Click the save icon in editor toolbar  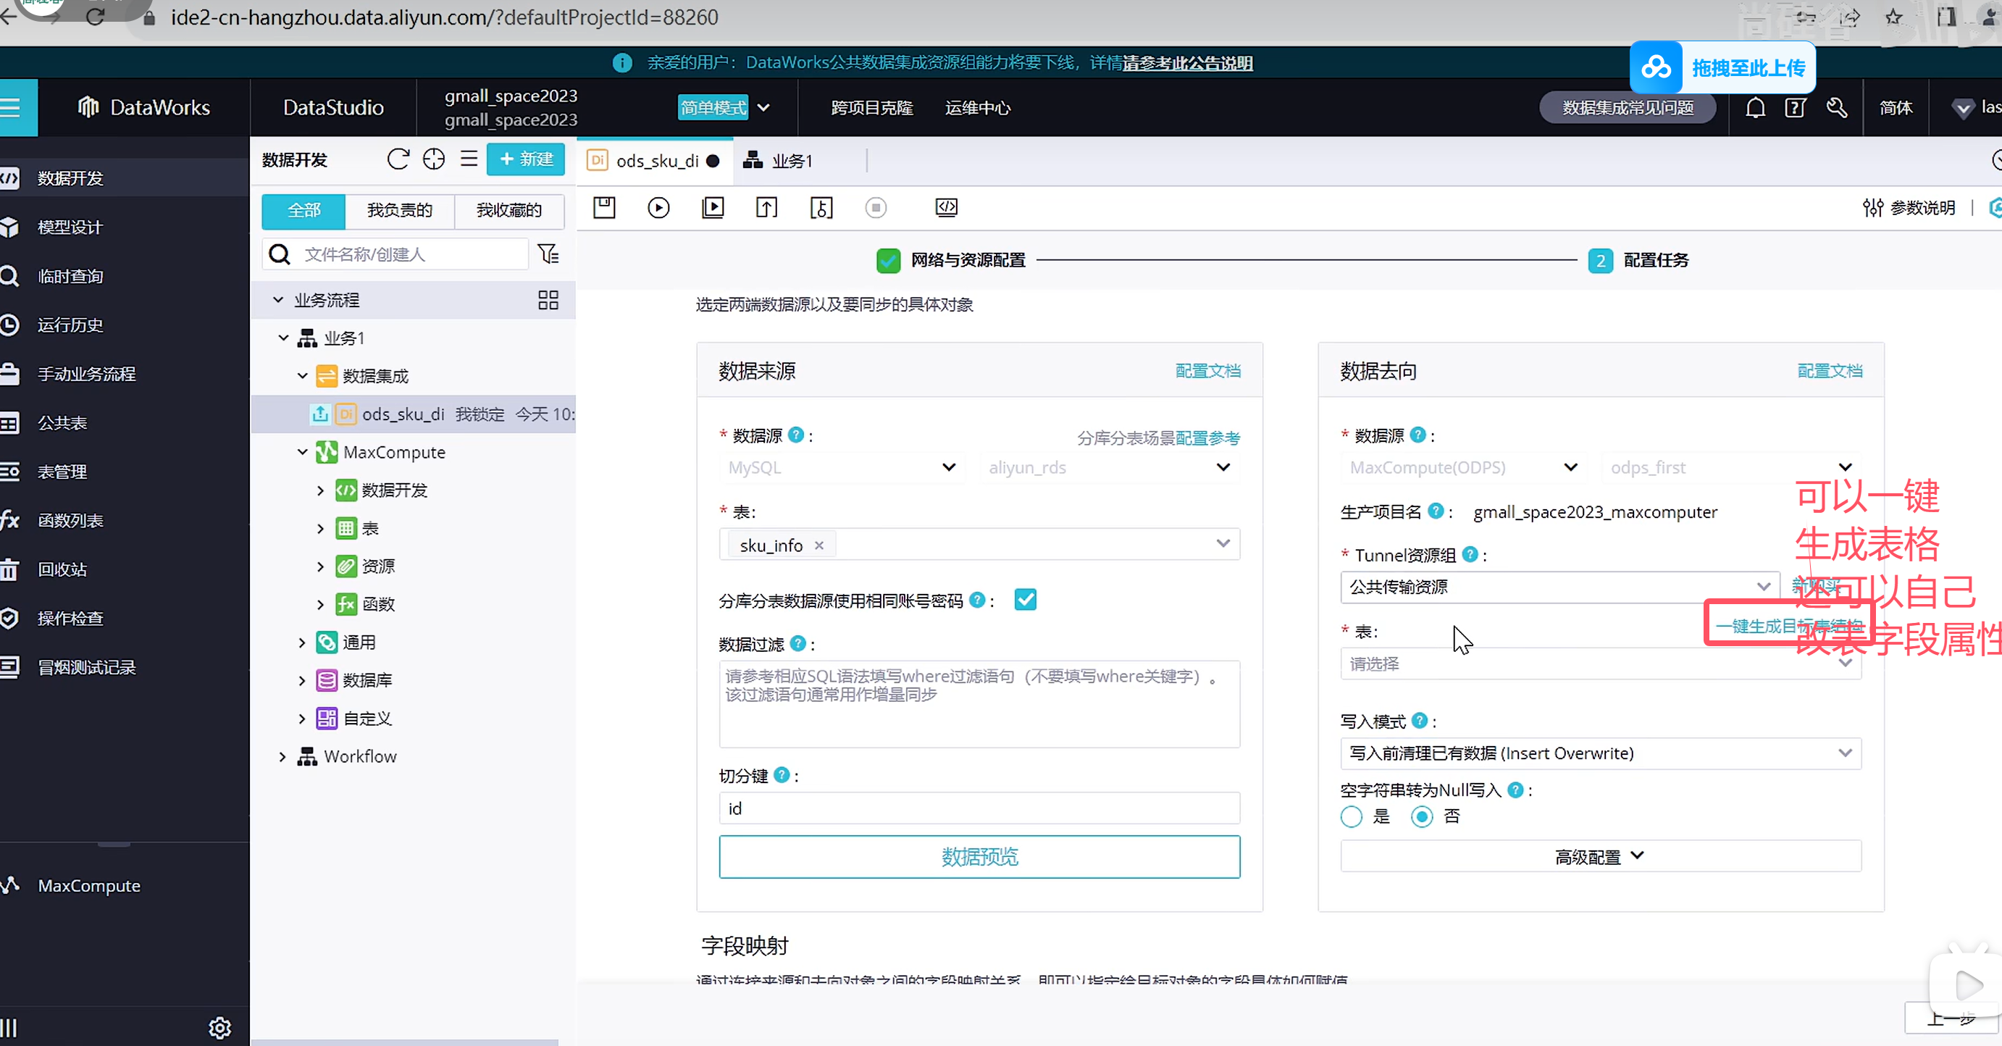pos(604,207)
